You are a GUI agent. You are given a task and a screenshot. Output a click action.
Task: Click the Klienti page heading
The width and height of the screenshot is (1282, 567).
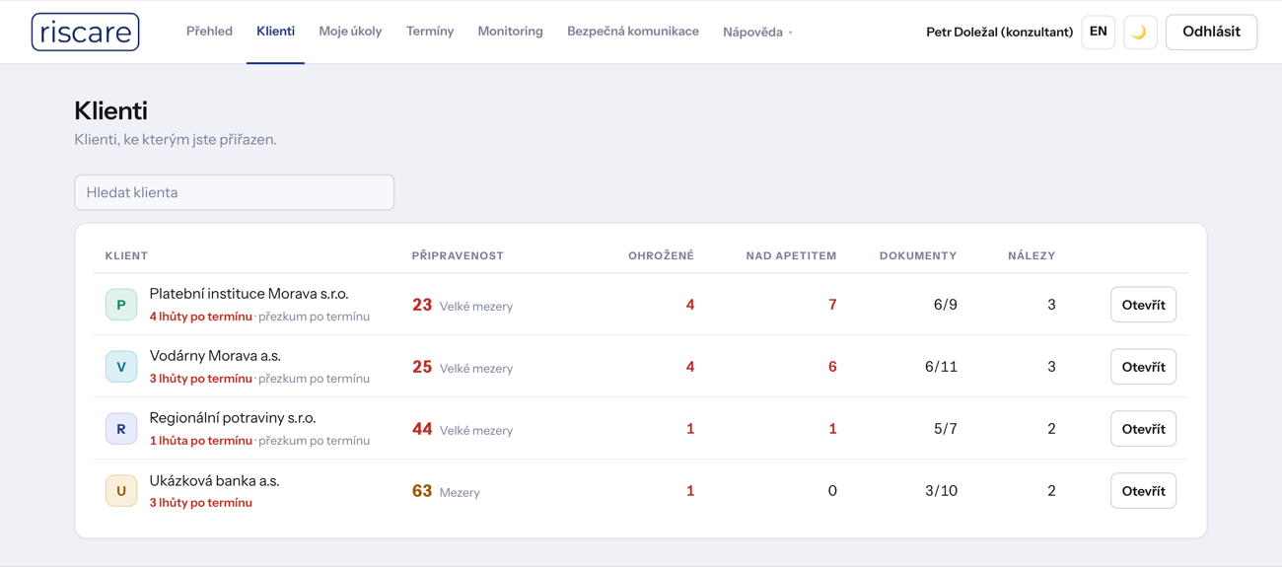(x=111, y=110)
